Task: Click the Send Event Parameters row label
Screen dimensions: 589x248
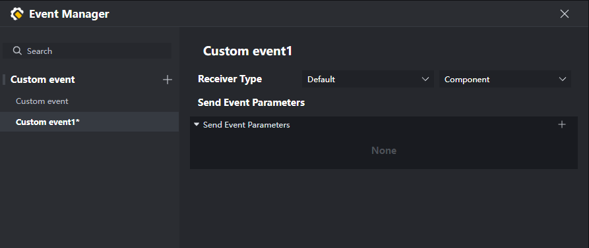Action: tap(247, 125)
